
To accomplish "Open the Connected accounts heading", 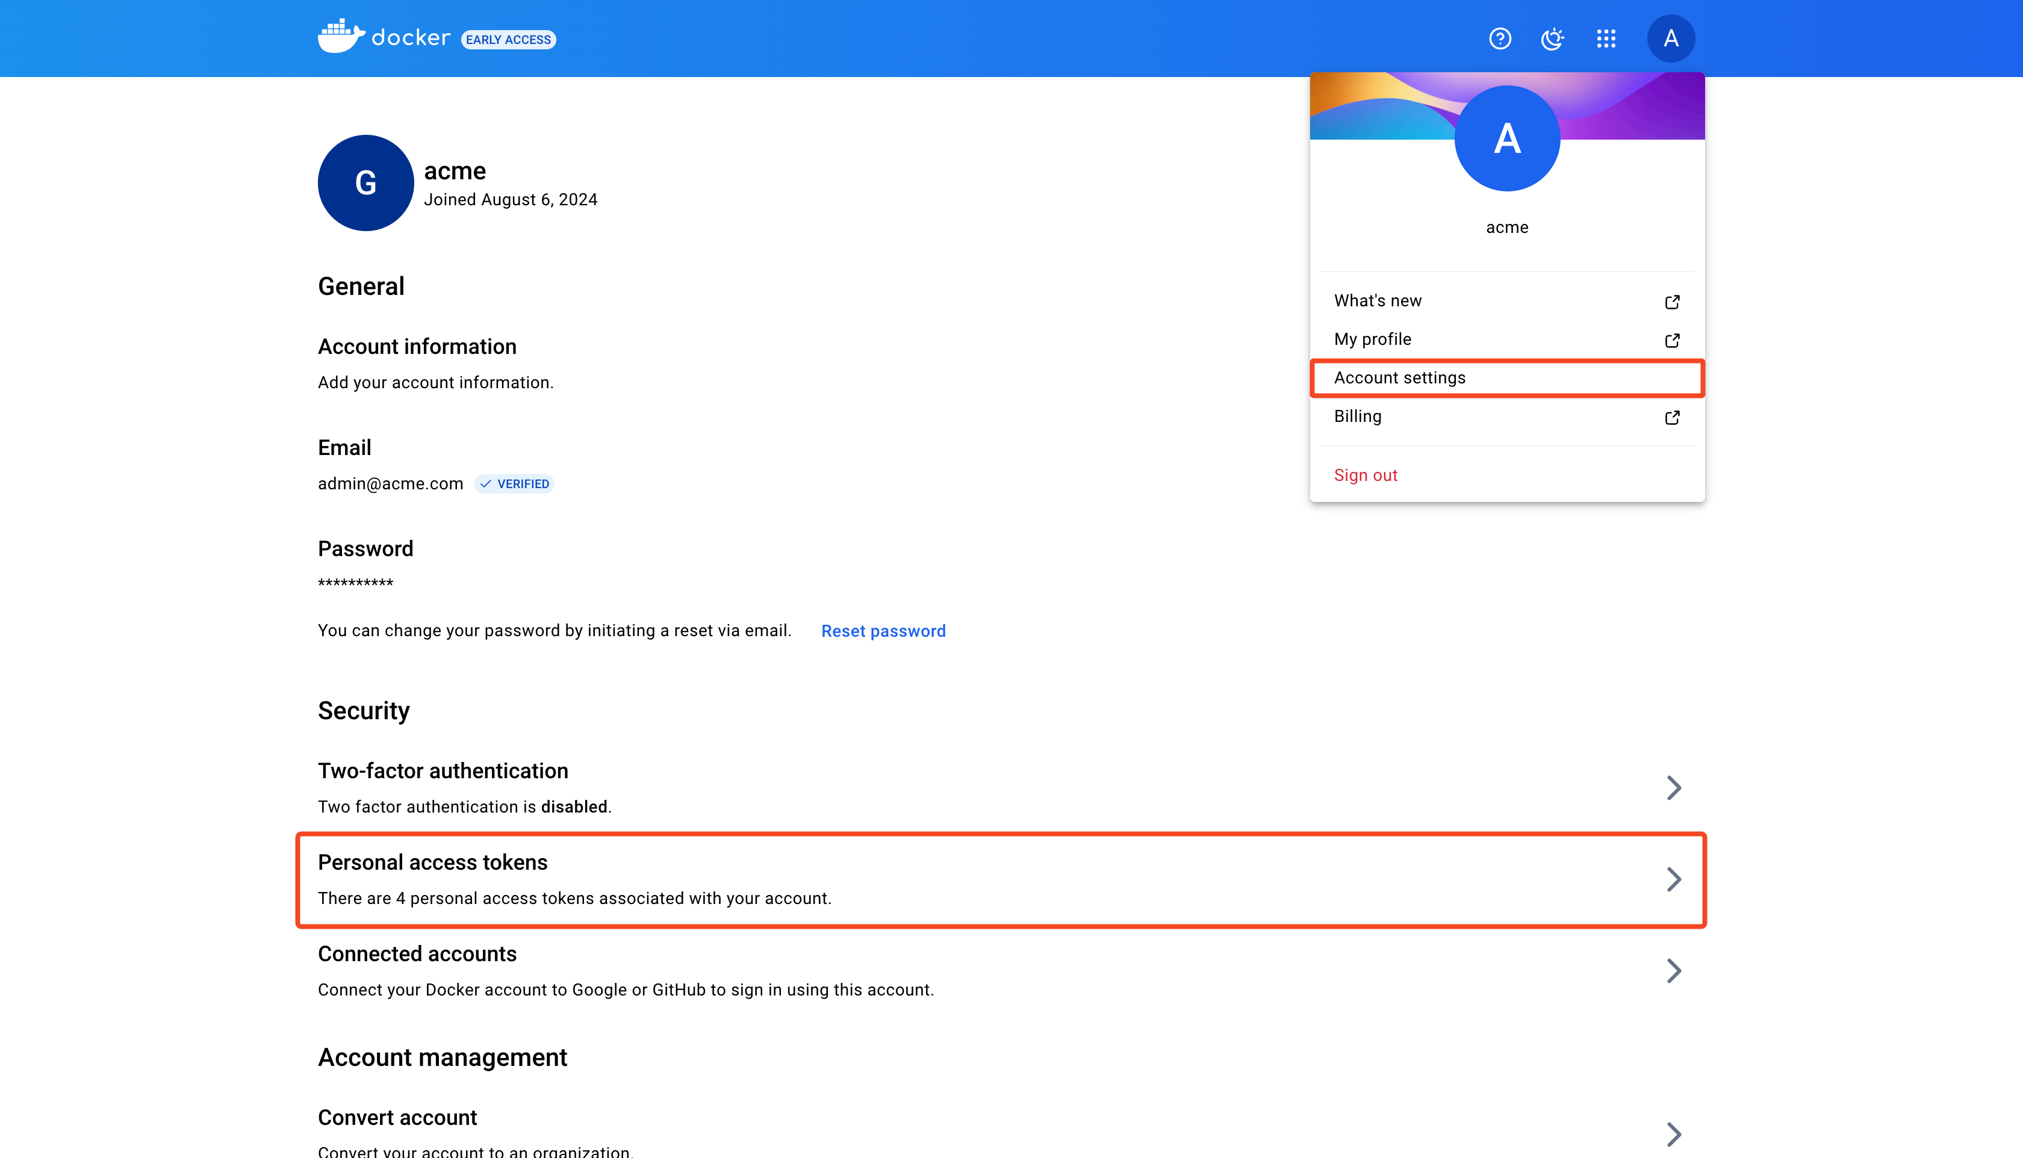I will 417,953.
